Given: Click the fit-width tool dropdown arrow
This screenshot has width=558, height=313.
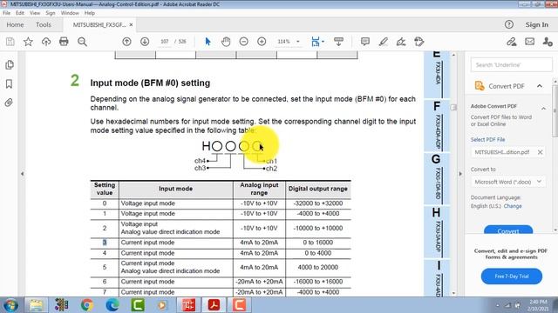Looking at the screenshot, I should pos(323,42).
